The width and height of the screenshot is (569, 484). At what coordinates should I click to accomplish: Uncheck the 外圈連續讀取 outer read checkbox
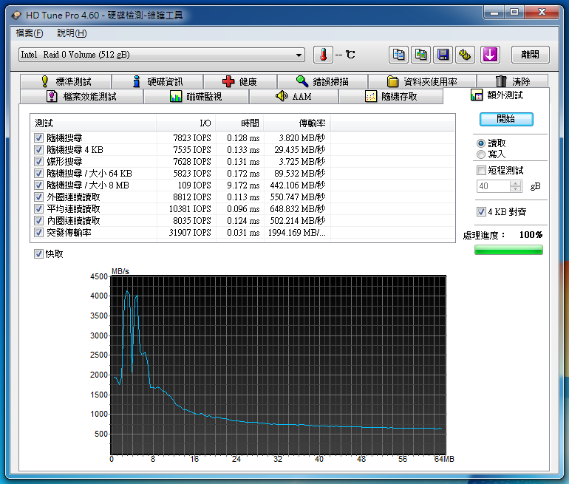coord(38,197)
